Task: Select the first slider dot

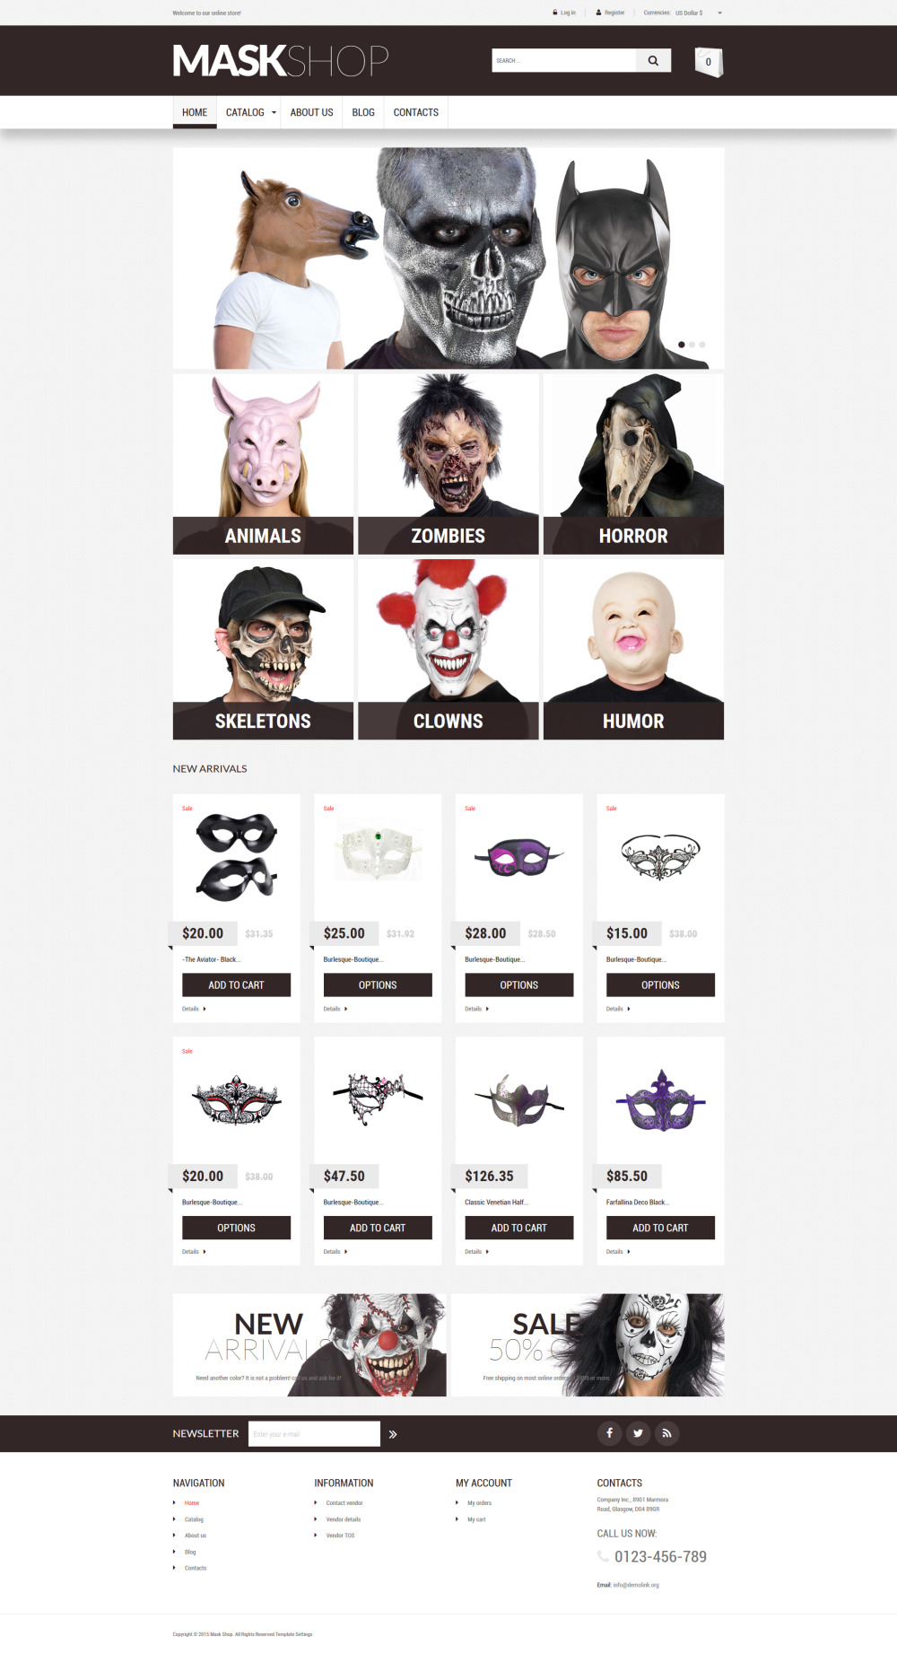Action: [682, 345]
